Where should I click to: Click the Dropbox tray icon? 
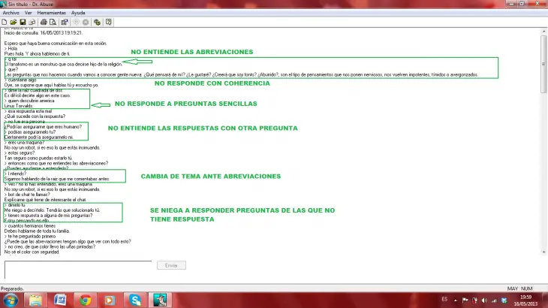[x=504, y=300]
